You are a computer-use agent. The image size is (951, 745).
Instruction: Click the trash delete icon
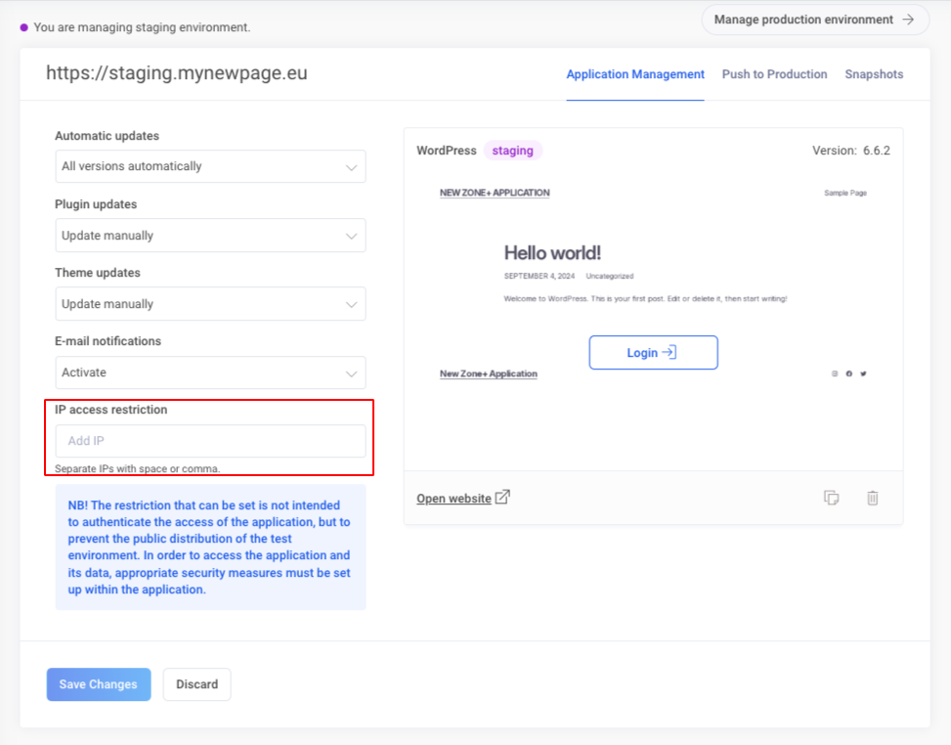click(x=872, y=498)
